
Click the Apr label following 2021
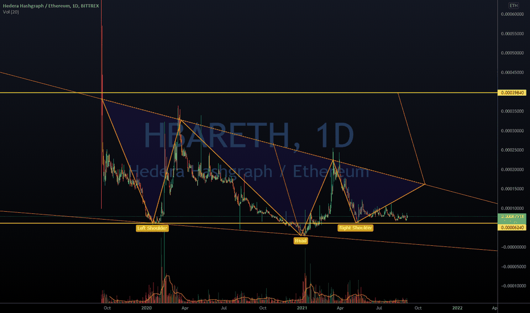(x=340, y=308)
